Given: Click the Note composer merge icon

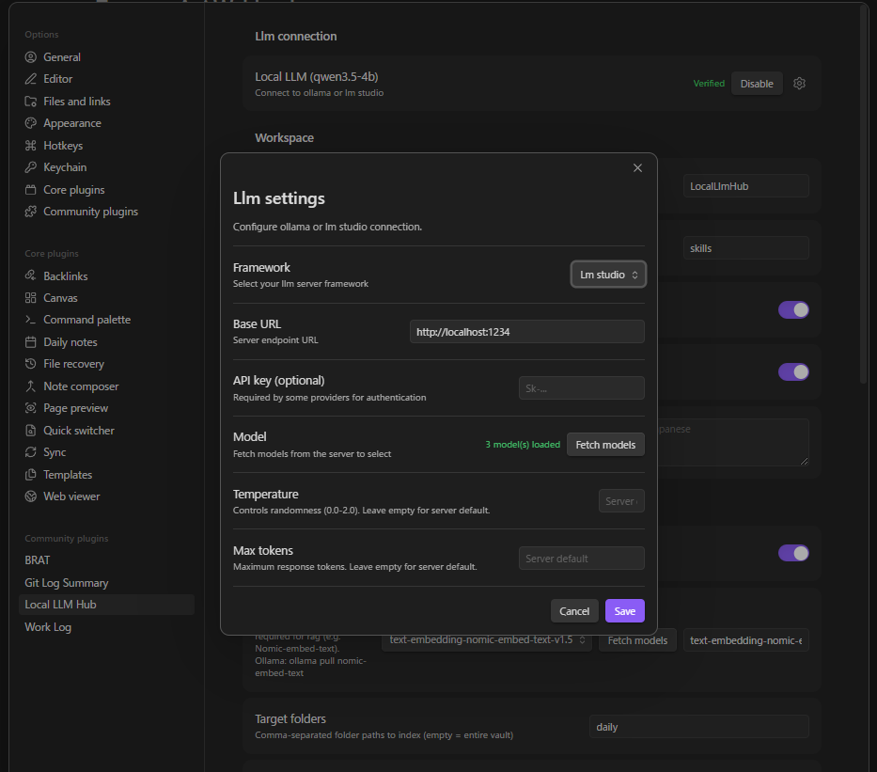Looking at the screenshot, I should 31,386.
